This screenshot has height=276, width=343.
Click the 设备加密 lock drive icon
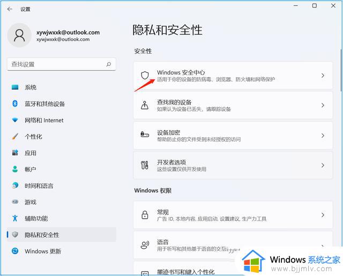pyautogui.click(x=145, y=134)
